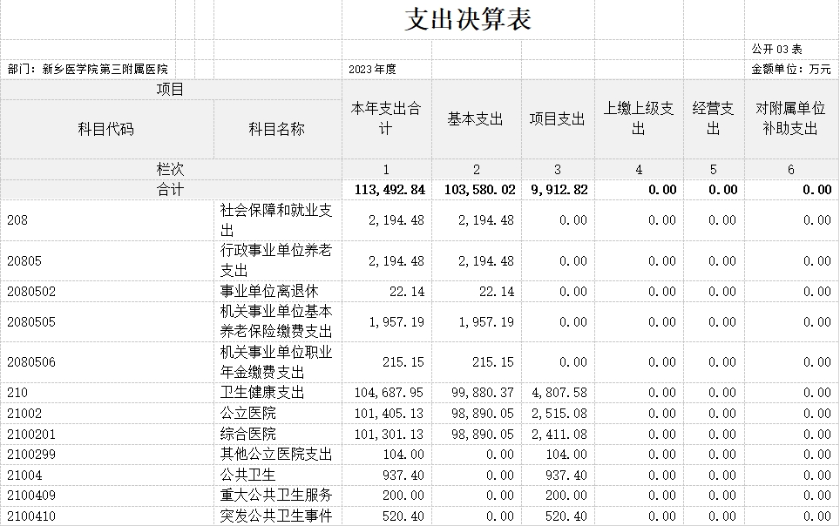Click subject code 21002
Screen dimensions: 840x526
pos(24,414)
